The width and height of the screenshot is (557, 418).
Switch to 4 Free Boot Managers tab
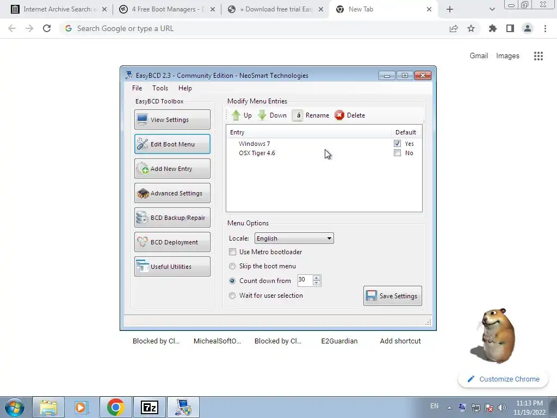coord(166,9)
